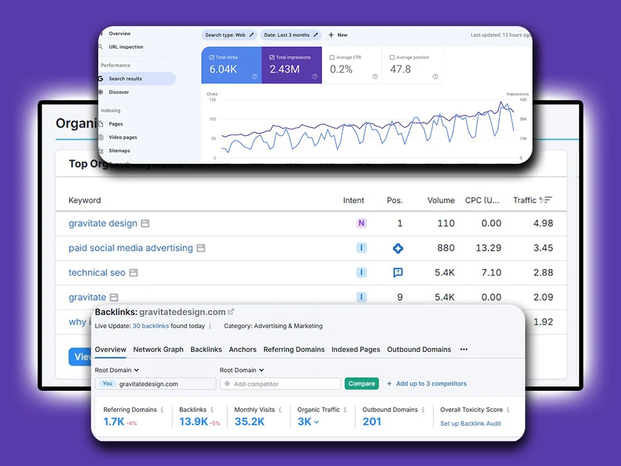Open the SERP icon beside gravitate design

click(145, 223)
